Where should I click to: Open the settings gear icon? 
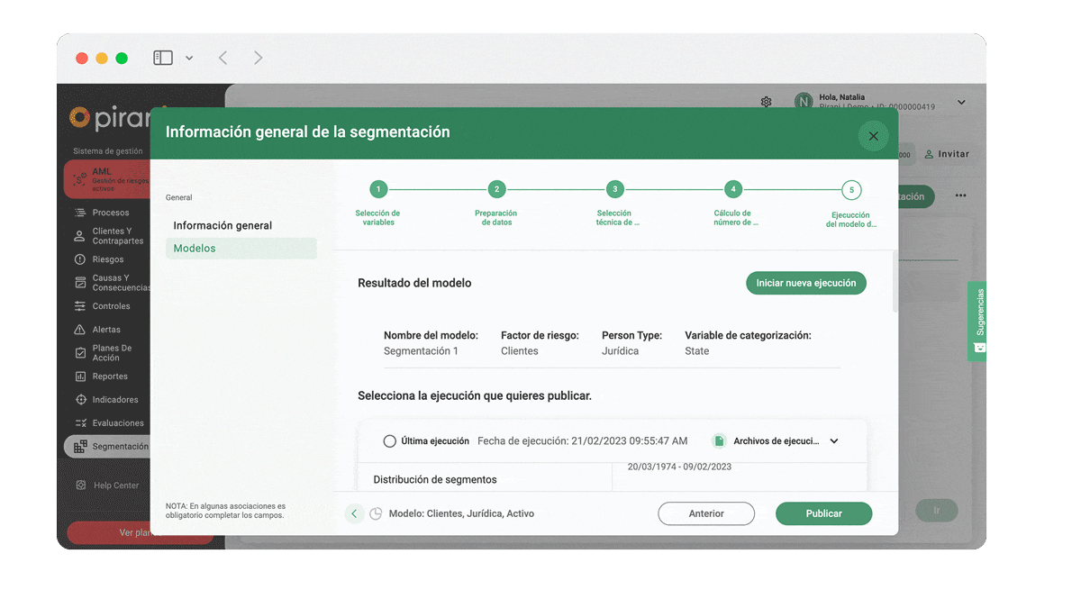point(766,102)
